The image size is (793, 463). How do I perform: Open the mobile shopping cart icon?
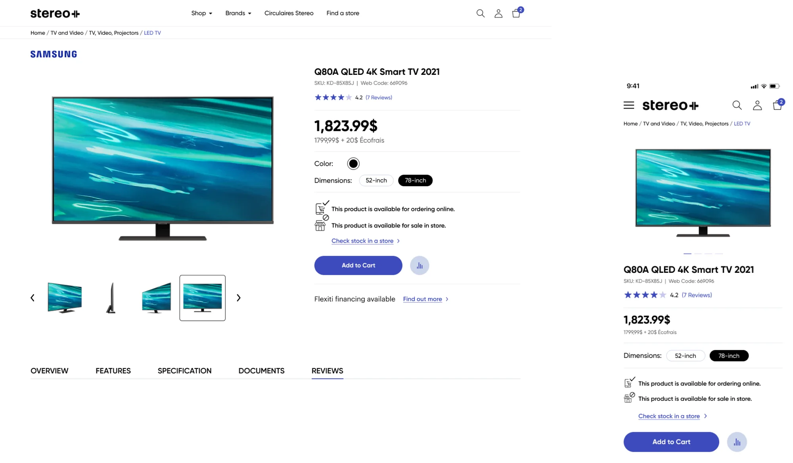(x=778, y=105)
